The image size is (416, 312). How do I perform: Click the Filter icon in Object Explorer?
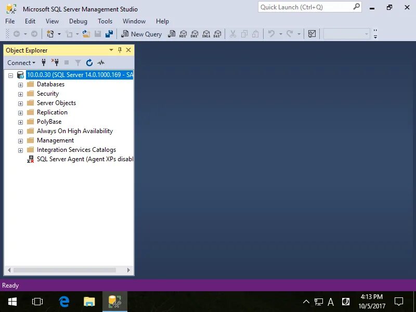click(x=77, y=62)
